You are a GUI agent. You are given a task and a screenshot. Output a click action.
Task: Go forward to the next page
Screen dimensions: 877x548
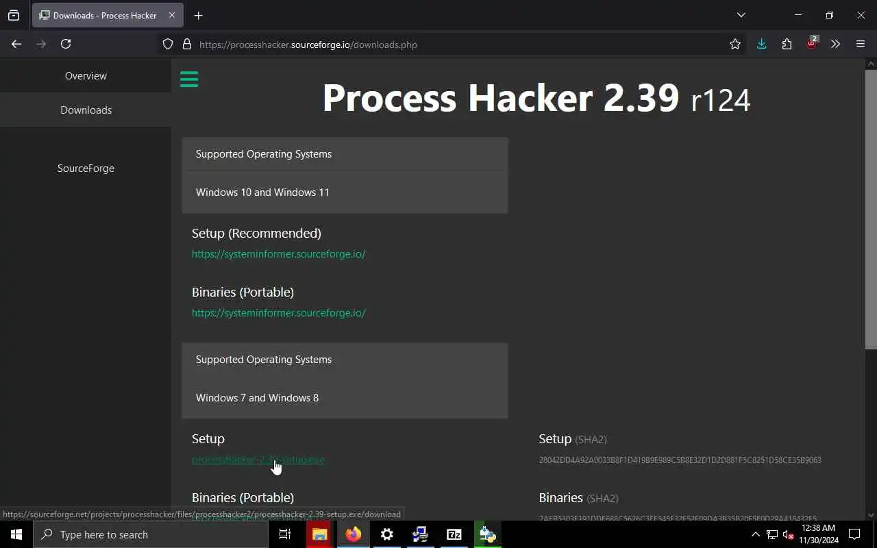click(x=41, y=44)
